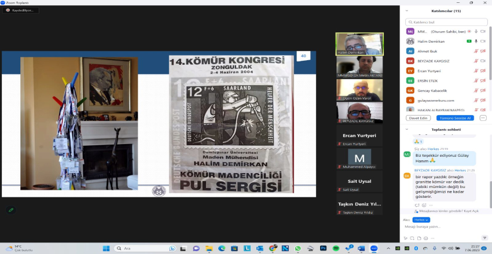Click the Katılımcı bul search field
The image size is (492, 254).
pos(446,22)
